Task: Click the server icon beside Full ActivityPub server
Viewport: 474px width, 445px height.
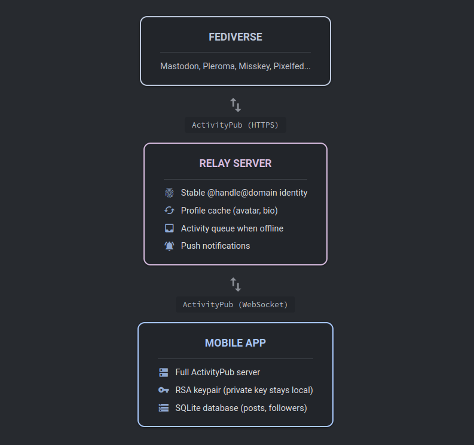Action: point(164,372)
